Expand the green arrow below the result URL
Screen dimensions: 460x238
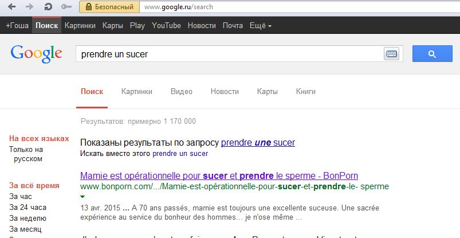82,197
